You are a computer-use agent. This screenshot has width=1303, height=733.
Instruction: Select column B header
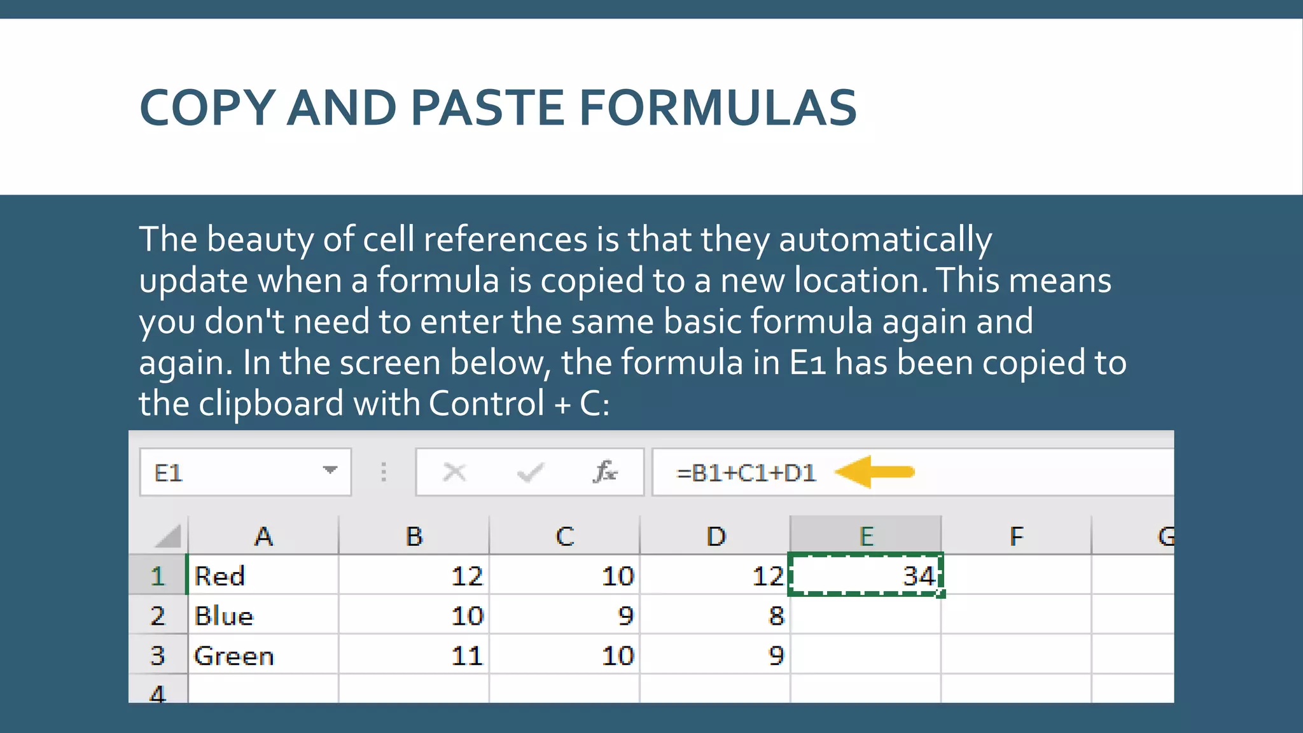[414, 536]
